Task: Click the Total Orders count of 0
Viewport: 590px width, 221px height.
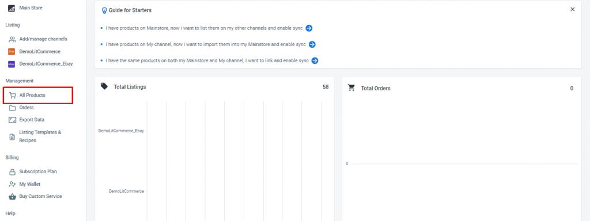Action: coord(572,89)
